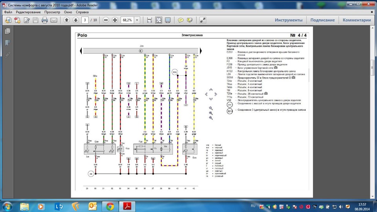The height and width of the screenshot is (212, 377).
Task: Close the document with menu bar X
Action: point(372,12)
